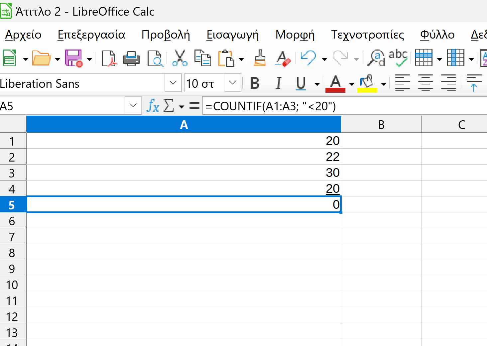Click the row 7 header
This screenshot has width=487, height=346.
[x=12, y=237]
